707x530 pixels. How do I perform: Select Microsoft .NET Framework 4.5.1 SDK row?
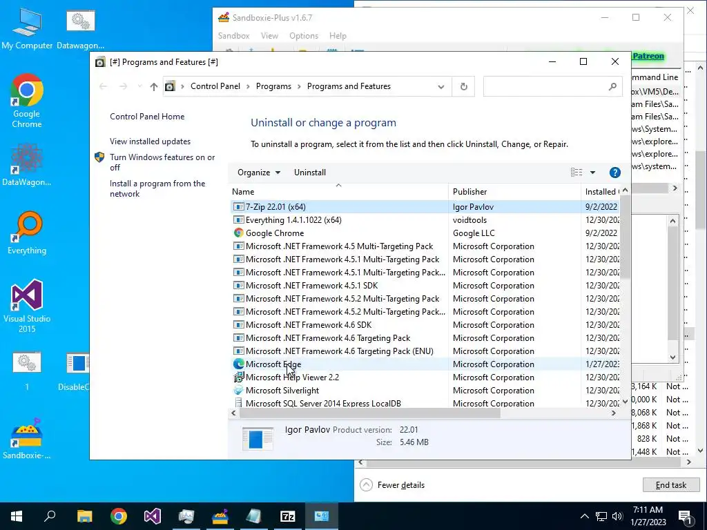tap(425, 286)
